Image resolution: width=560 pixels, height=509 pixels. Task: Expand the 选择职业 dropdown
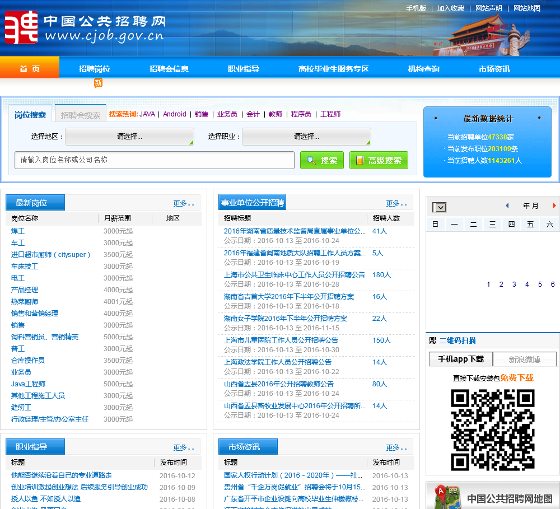pyautogui.click(x=306, y=137)
